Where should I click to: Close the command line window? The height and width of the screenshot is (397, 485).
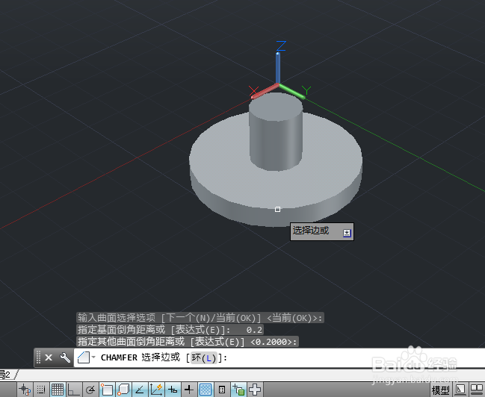[49, 357]
